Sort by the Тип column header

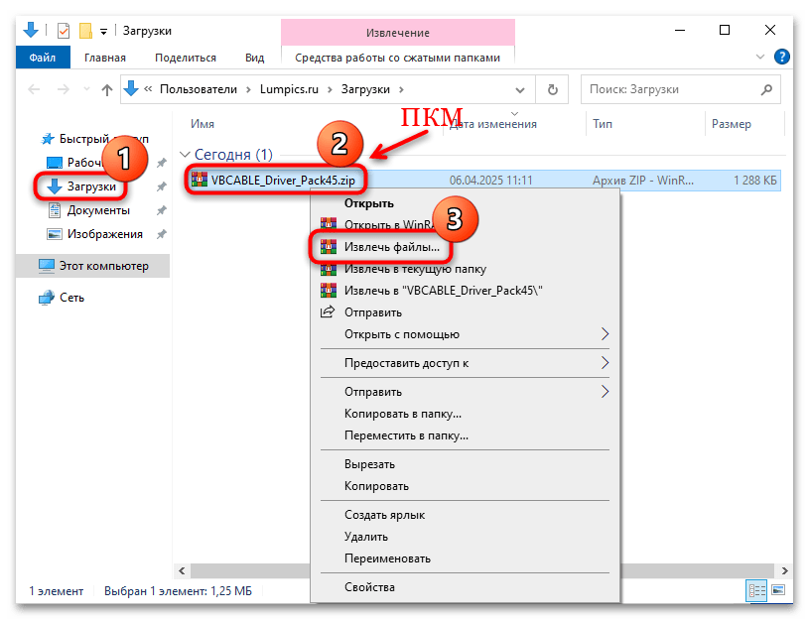(x=603, y=124)
